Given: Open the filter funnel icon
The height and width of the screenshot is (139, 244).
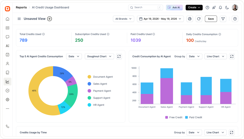Looking at the screenshot, I should pyautogui.click(x=223, y=19).
